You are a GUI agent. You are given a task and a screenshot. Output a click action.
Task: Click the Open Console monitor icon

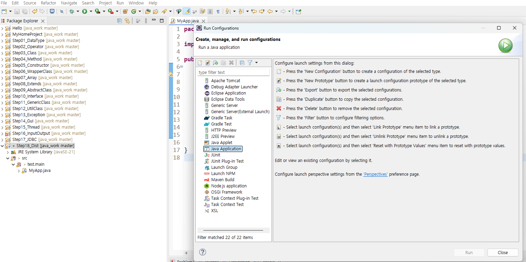pyautogui.click(x=52, y=11)
